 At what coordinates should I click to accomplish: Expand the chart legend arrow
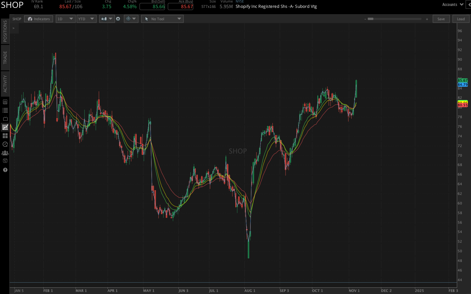pyautogui.click(x=14, y=28)
